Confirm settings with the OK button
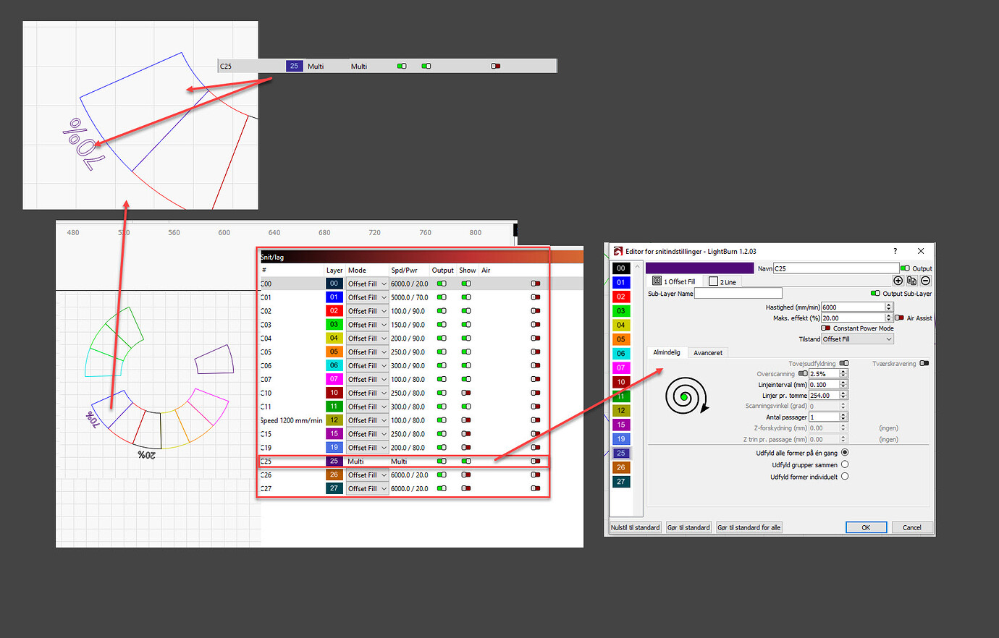Image resolution: width=999 pixels, height=638 pixels. click(x=866, y=527)
